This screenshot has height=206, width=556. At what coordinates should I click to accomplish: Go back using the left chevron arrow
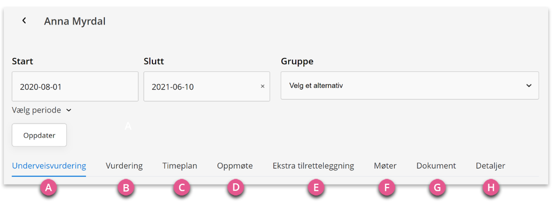point(24,21)
